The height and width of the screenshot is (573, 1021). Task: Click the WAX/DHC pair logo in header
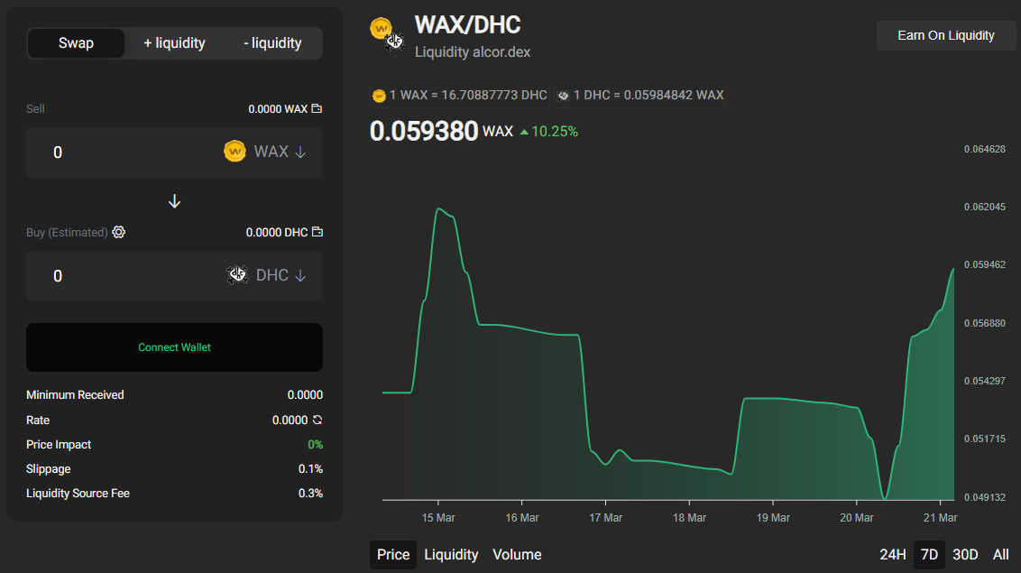pyautogui.click(x=388, y=34)
